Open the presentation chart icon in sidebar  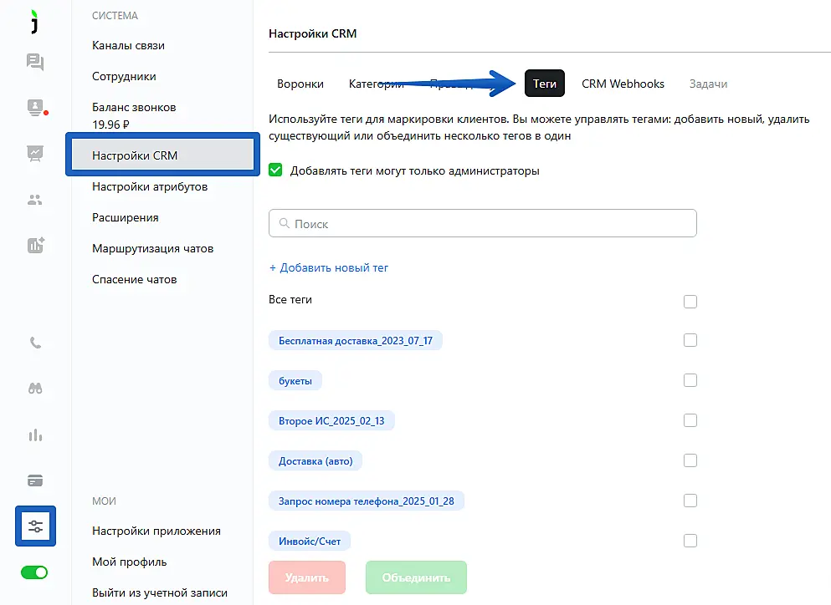pyautogui.click(x=35, y=153)
